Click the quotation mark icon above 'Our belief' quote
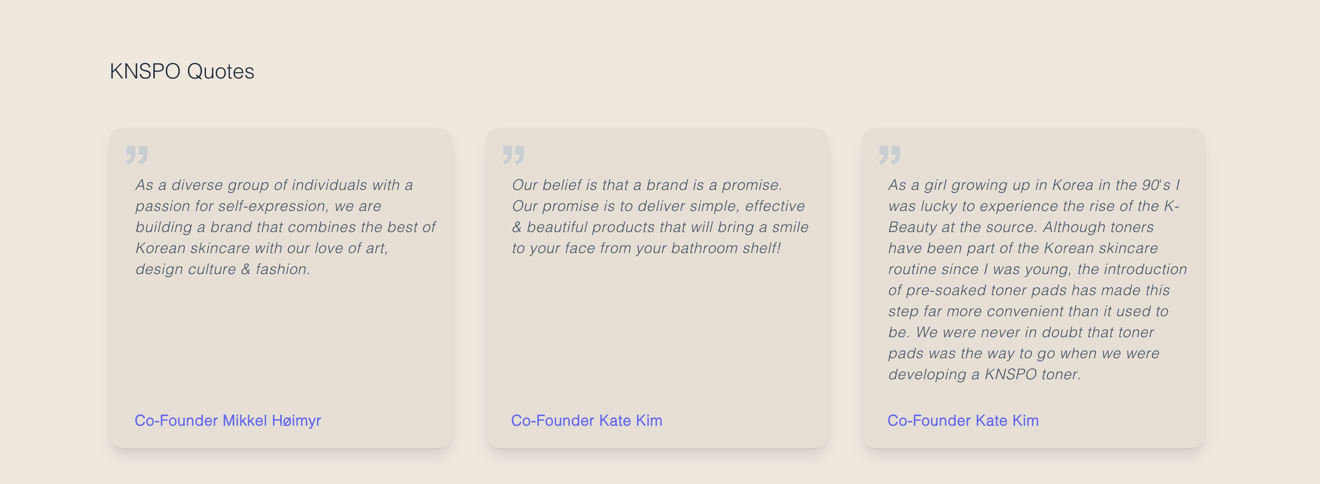The width and height of the screenshot is (1320, 484). click(x=513, y=155)
